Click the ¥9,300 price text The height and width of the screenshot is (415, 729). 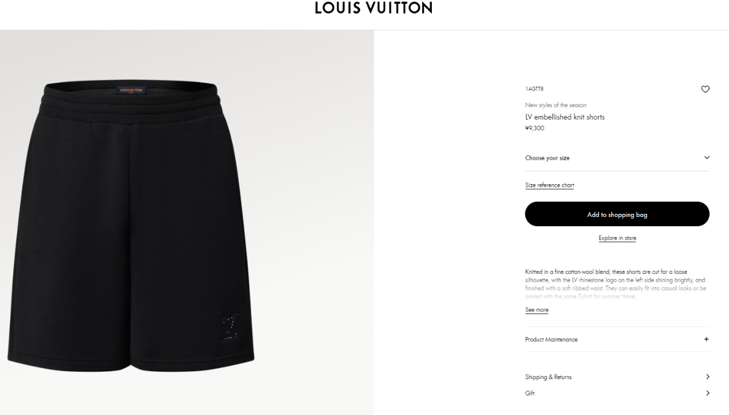pos(535,128)
